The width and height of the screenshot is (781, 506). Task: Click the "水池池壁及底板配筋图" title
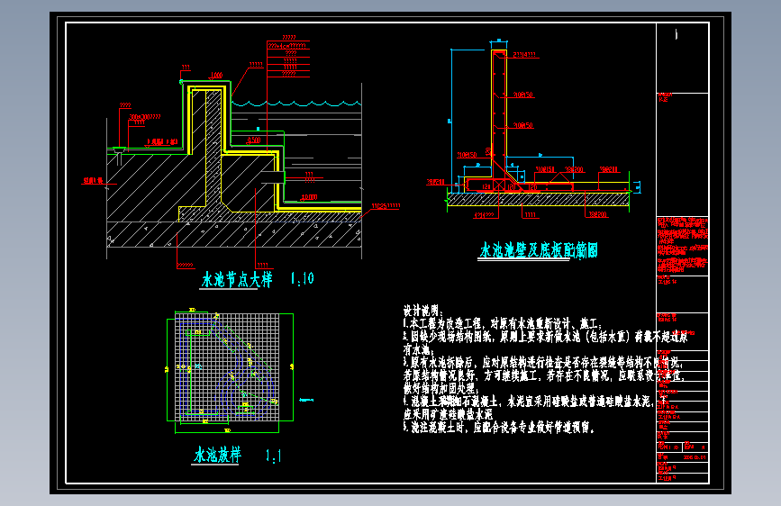[x=539, y=250]
